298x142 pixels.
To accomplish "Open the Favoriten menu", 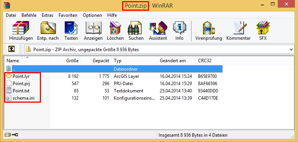I will click(x=68, y=15).
